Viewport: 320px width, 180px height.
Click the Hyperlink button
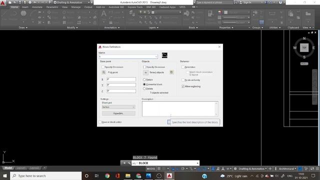118,113
